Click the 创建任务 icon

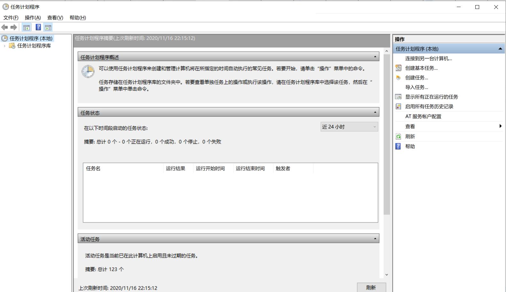click(398, 77)
